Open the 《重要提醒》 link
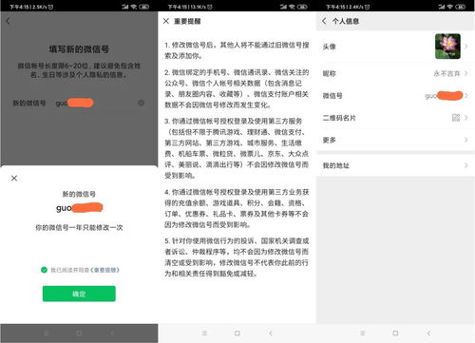475x343 pixels. [104, 270]
